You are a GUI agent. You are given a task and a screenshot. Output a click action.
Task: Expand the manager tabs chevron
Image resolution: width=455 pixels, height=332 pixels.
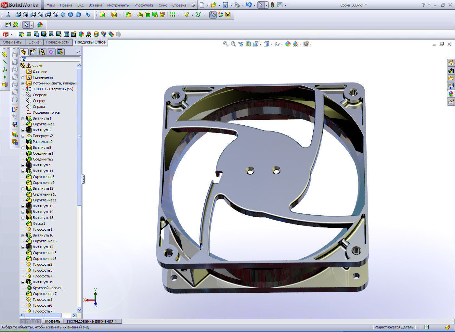tap(78, 52)
